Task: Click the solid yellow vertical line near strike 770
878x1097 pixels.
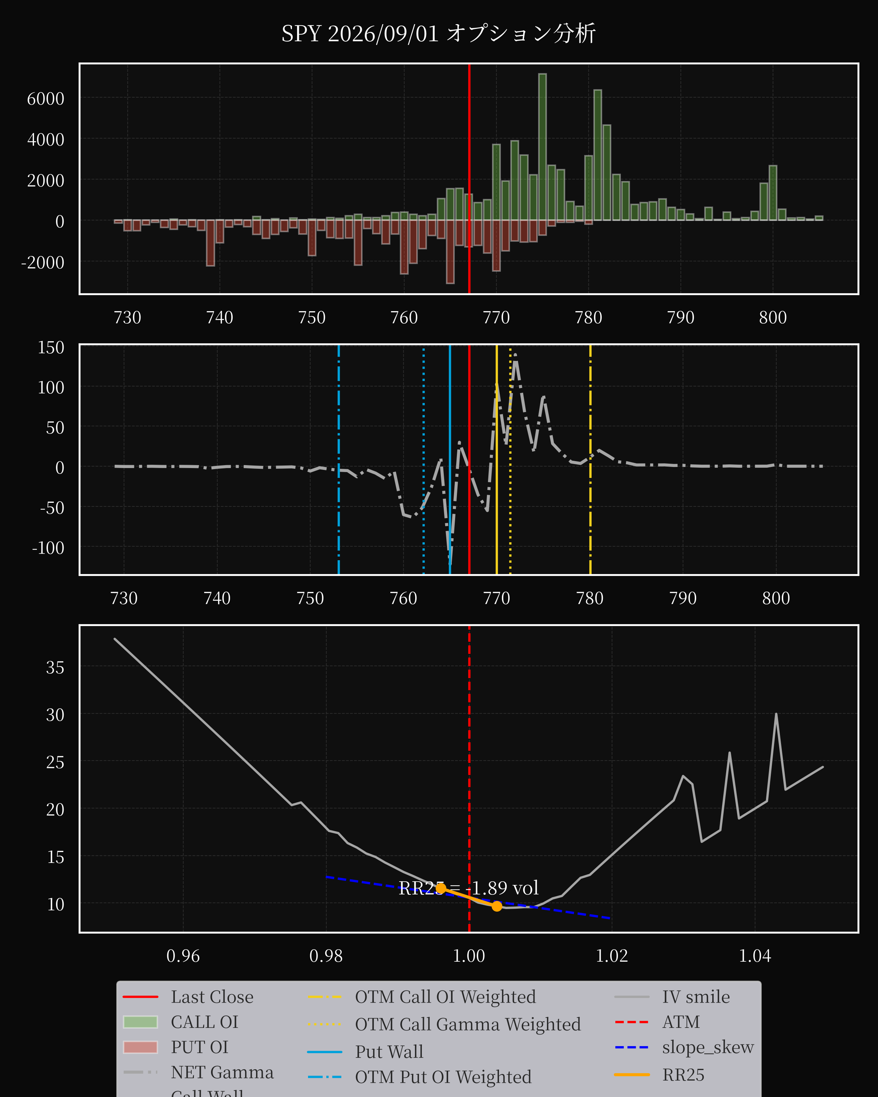Action: (497, 459)
